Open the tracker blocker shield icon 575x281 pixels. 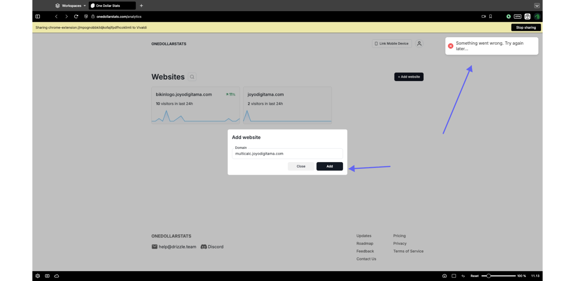click(x=86, y=16)
